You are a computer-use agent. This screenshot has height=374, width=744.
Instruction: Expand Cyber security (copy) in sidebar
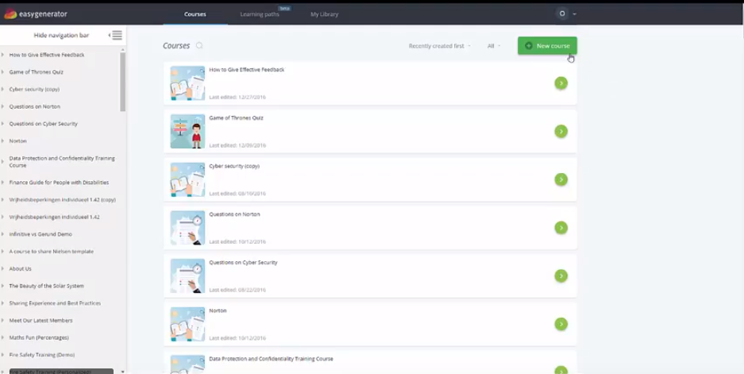coord(2,89)
